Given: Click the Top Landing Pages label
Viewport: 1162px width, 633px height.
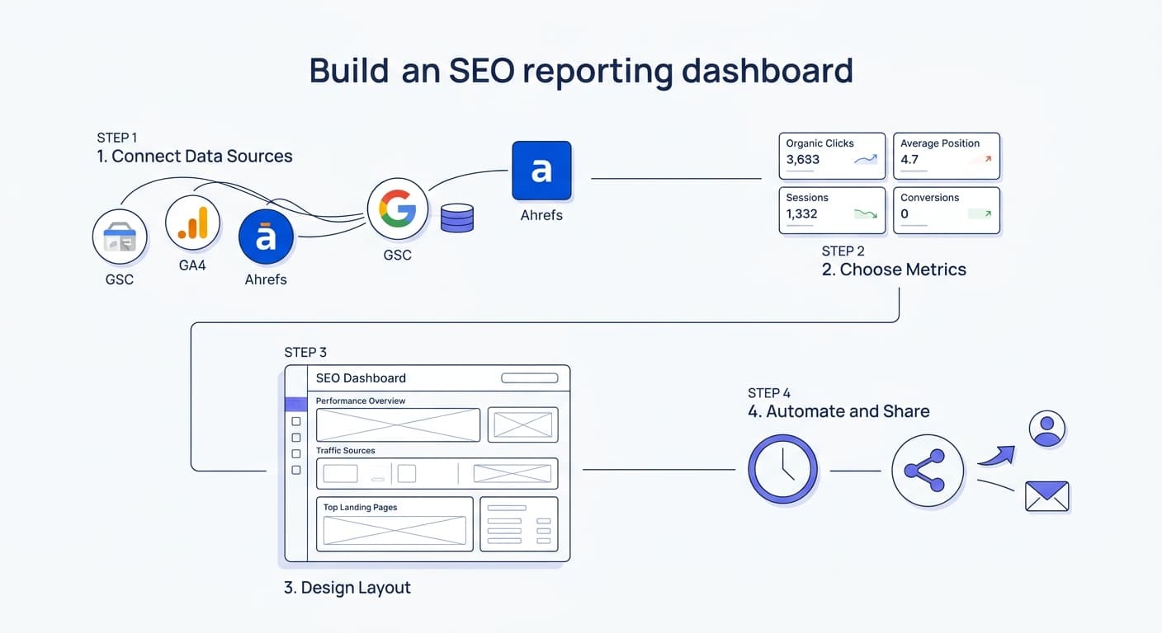Looking at the screenshot, I should point(361,508).
